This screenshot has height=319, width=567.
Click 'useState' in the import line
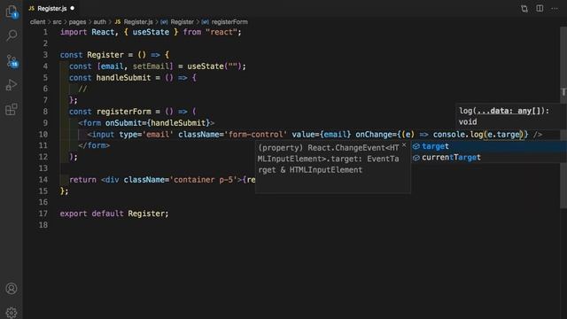(x=151, y=32)
